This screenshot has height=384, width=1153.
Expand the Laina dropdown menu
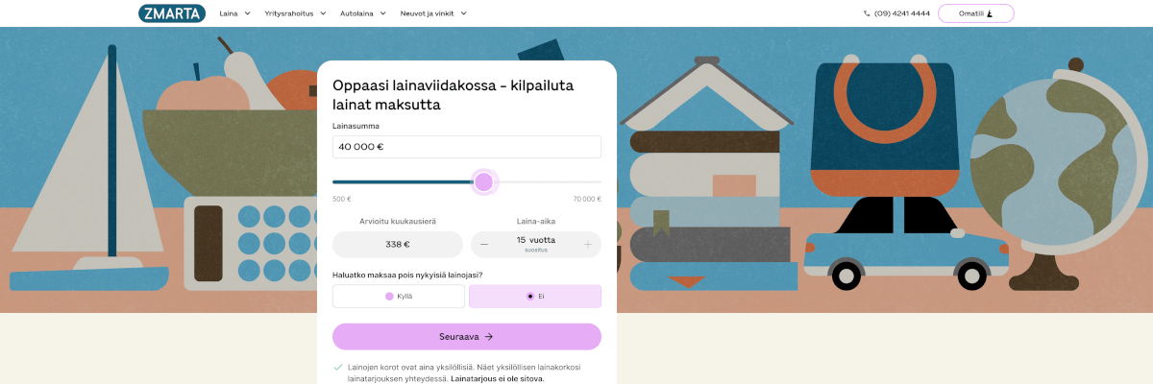click(234, 13)
